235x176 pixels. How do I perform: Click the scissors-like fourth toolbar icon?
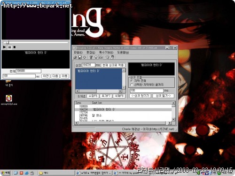(91, 57)
